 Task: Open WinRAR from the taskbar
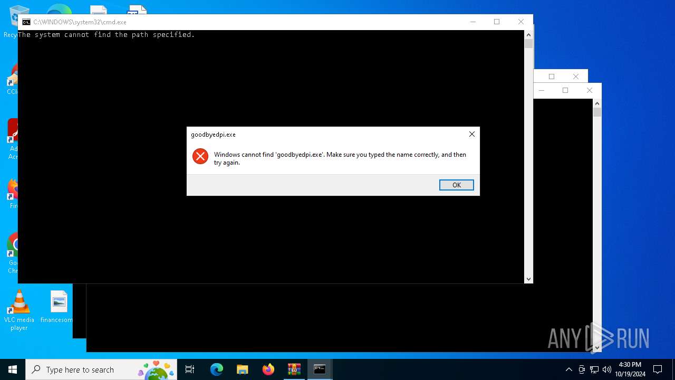click(x=294, y=369)
